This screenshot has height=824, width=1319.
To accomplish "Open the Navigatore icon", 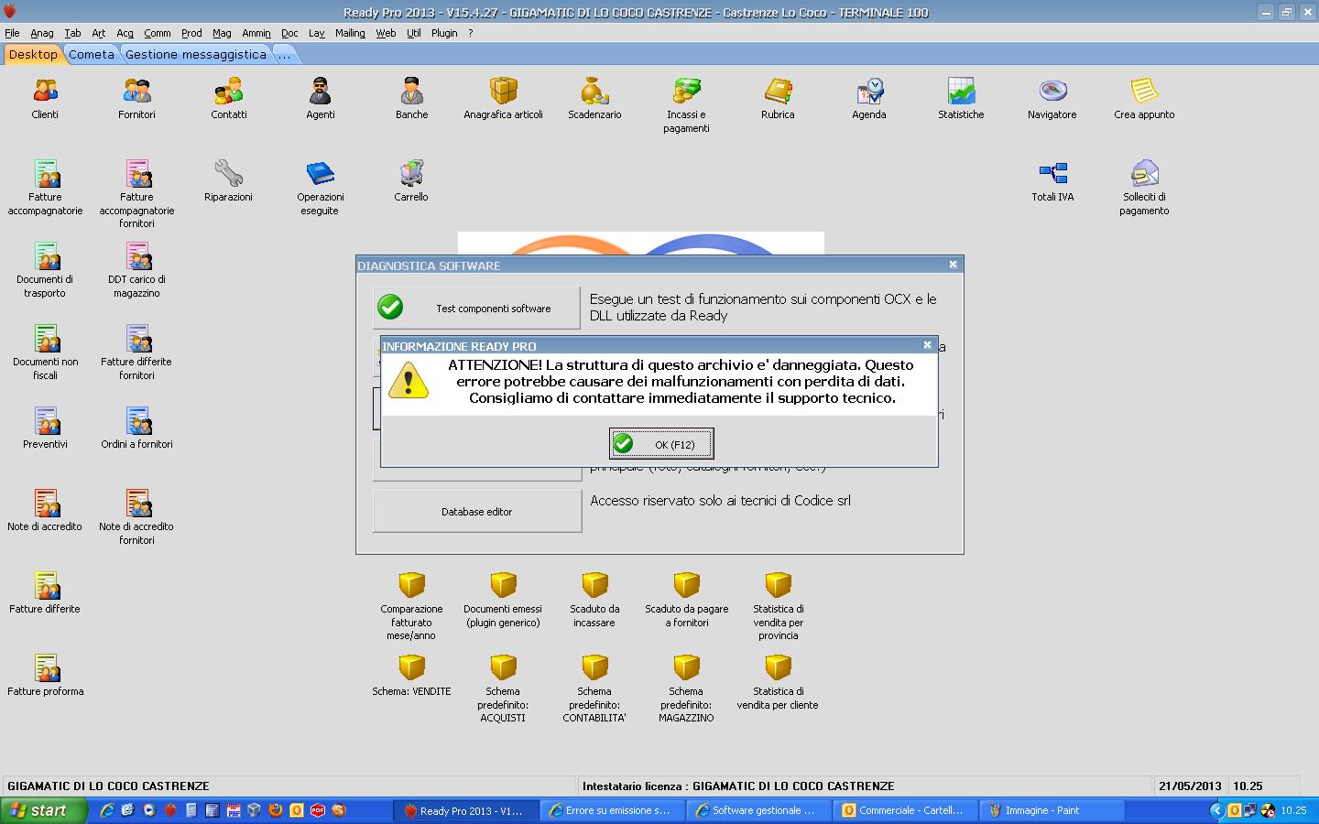I will 1052,92.
